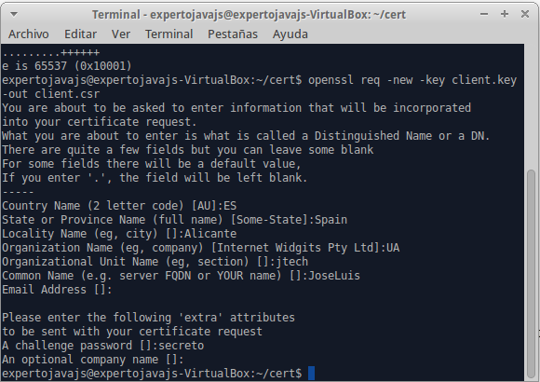The image size is (540, 382).
Task: Click the scrollbar track above the thumb
Action: (x=532, y=107)
